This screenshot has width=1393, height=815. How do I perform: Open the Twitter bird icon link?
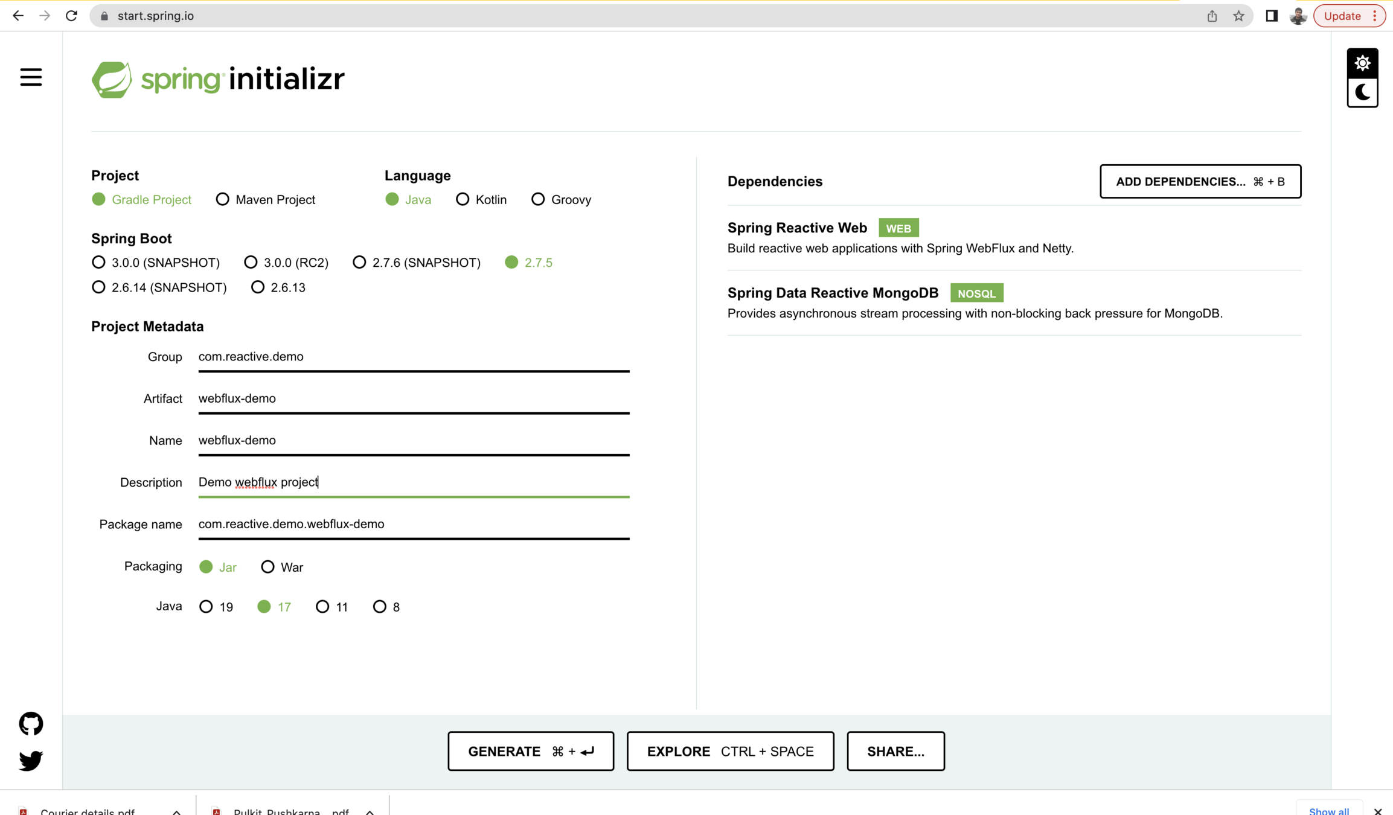coord(31,760)
